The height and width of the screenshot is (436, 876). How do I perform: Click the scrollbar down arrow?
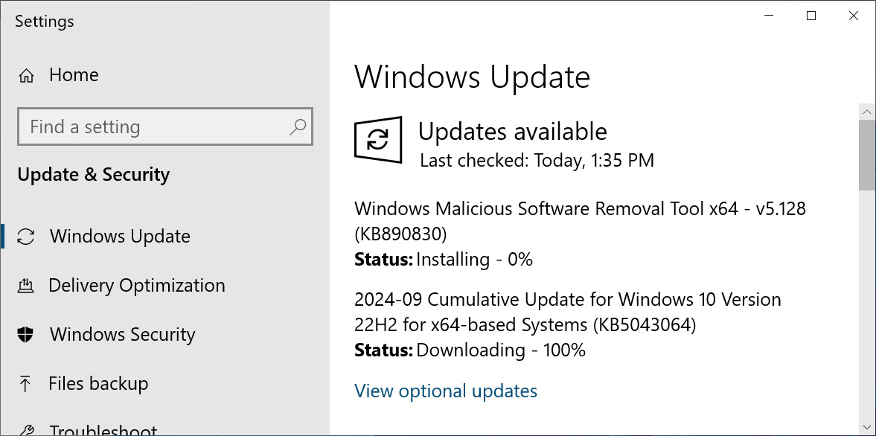pyautogui.click(x=868, y=428)
